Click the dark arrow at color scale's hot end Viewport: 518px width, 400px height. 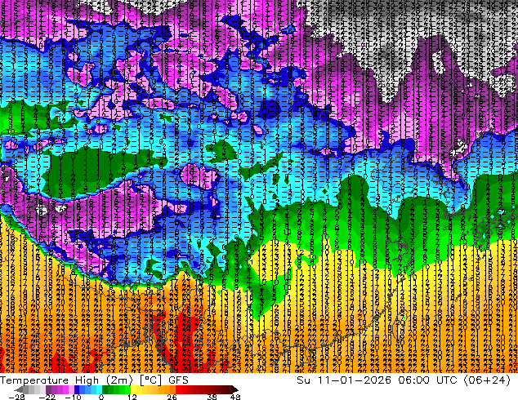coord(234,389)
